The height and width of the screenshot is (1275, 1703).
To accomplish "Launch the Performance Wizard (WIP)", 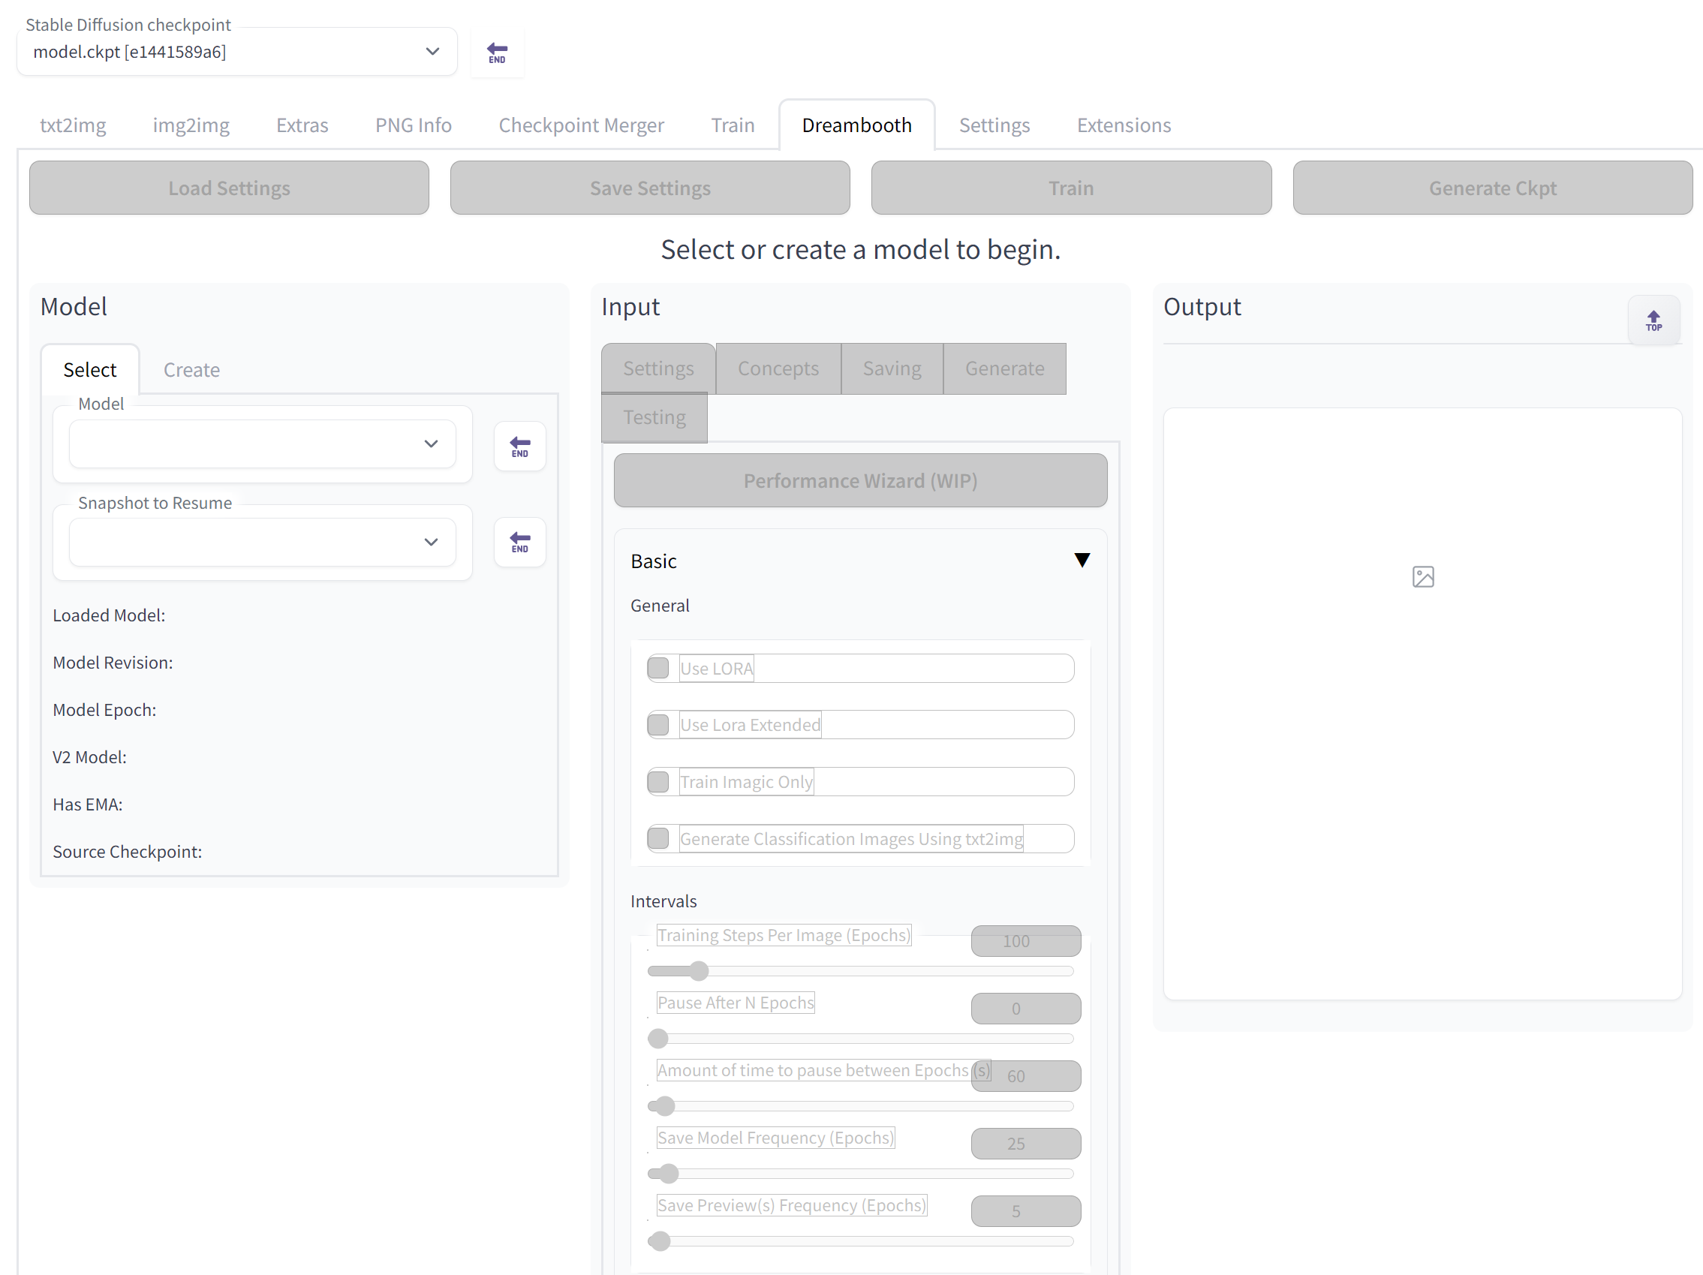I will (x=860, y=480).
